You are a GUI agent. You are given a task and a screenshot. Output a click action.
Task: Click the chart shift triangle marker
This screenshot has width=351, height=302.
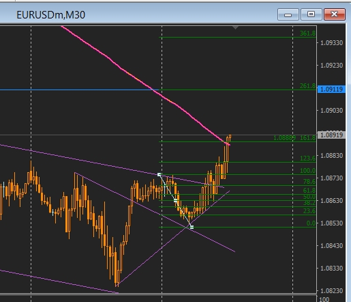click(x=235, y=27)
